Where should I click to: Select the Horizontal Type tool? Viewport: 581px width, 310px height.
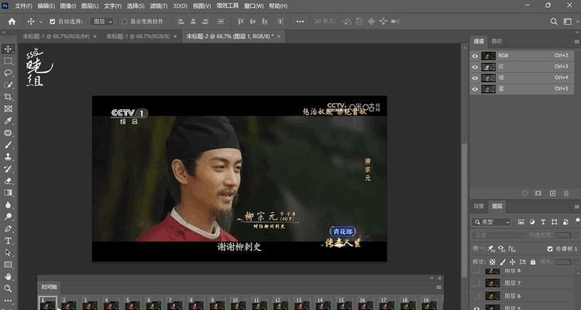point(8,241)
